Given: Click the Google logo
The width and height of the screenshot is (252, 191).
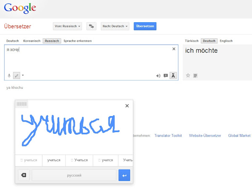Looking at the screenshot, I should click(20, 8).
